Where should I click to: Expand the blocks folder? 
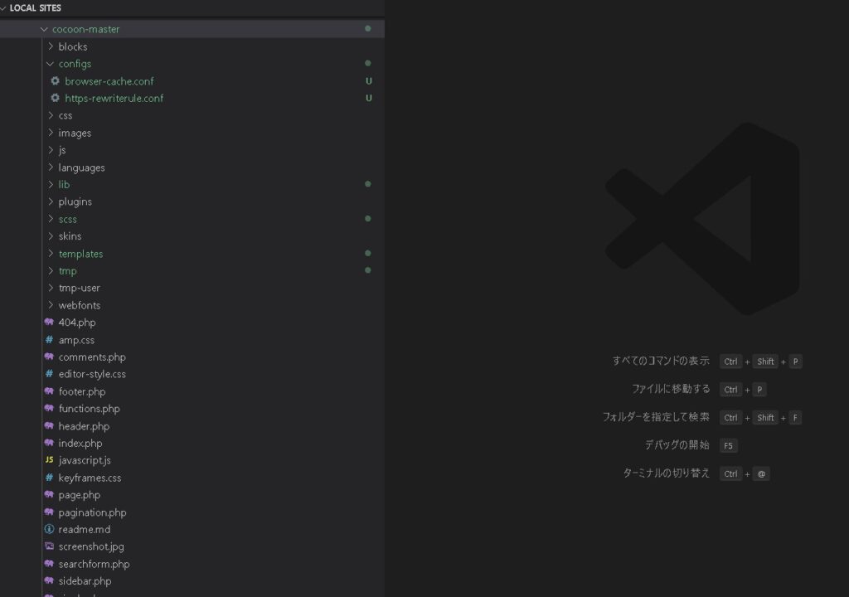coord(72,46)
